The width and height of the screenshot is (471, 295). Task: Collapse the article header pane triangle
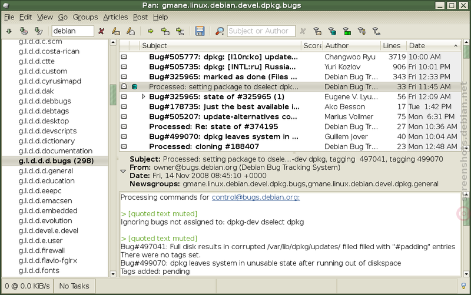tap(123, 171)
